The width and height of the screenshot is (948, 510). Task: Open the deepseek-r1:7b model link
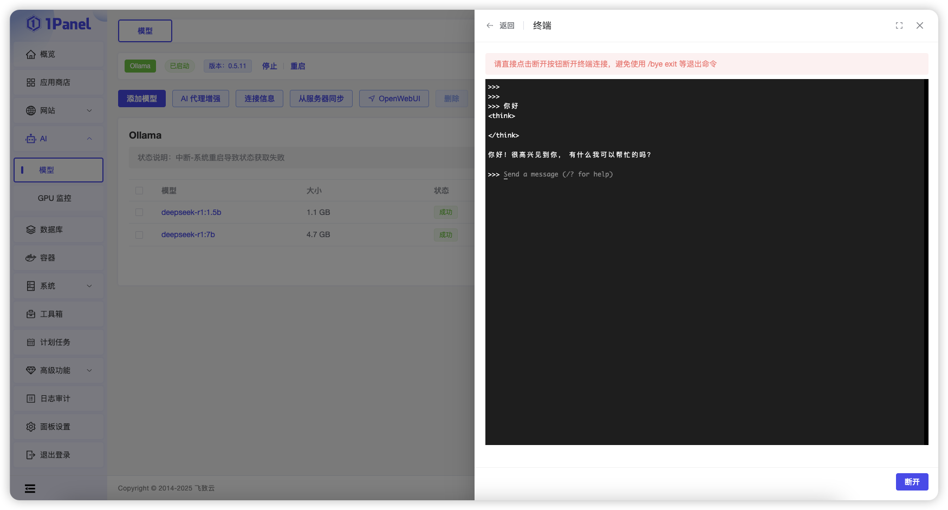[x=188, y=234]
